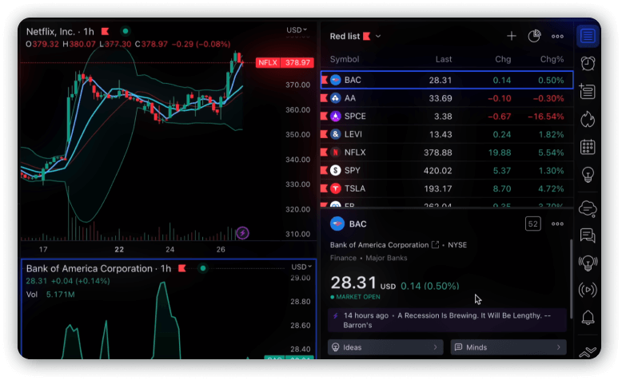The image size is (622, 380).
Task: Click the LEVI ampersand logo in watchlist
Action: click(336, 134)
